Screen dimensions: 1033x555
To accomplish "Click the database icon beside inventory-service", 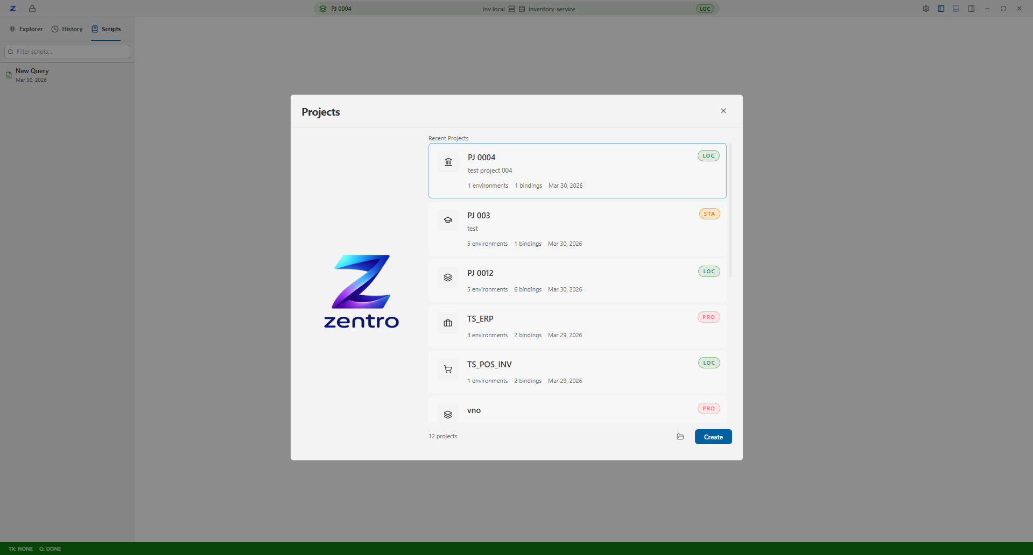I will 521,9.
